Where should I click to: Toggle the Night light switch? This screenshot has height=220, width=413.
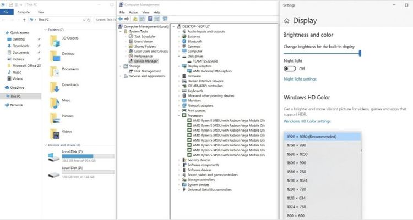coord(290,69)
